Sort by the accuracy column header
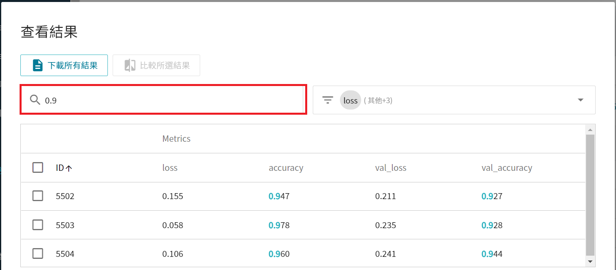Screen dimensions: 616x270 pos(286,168)
